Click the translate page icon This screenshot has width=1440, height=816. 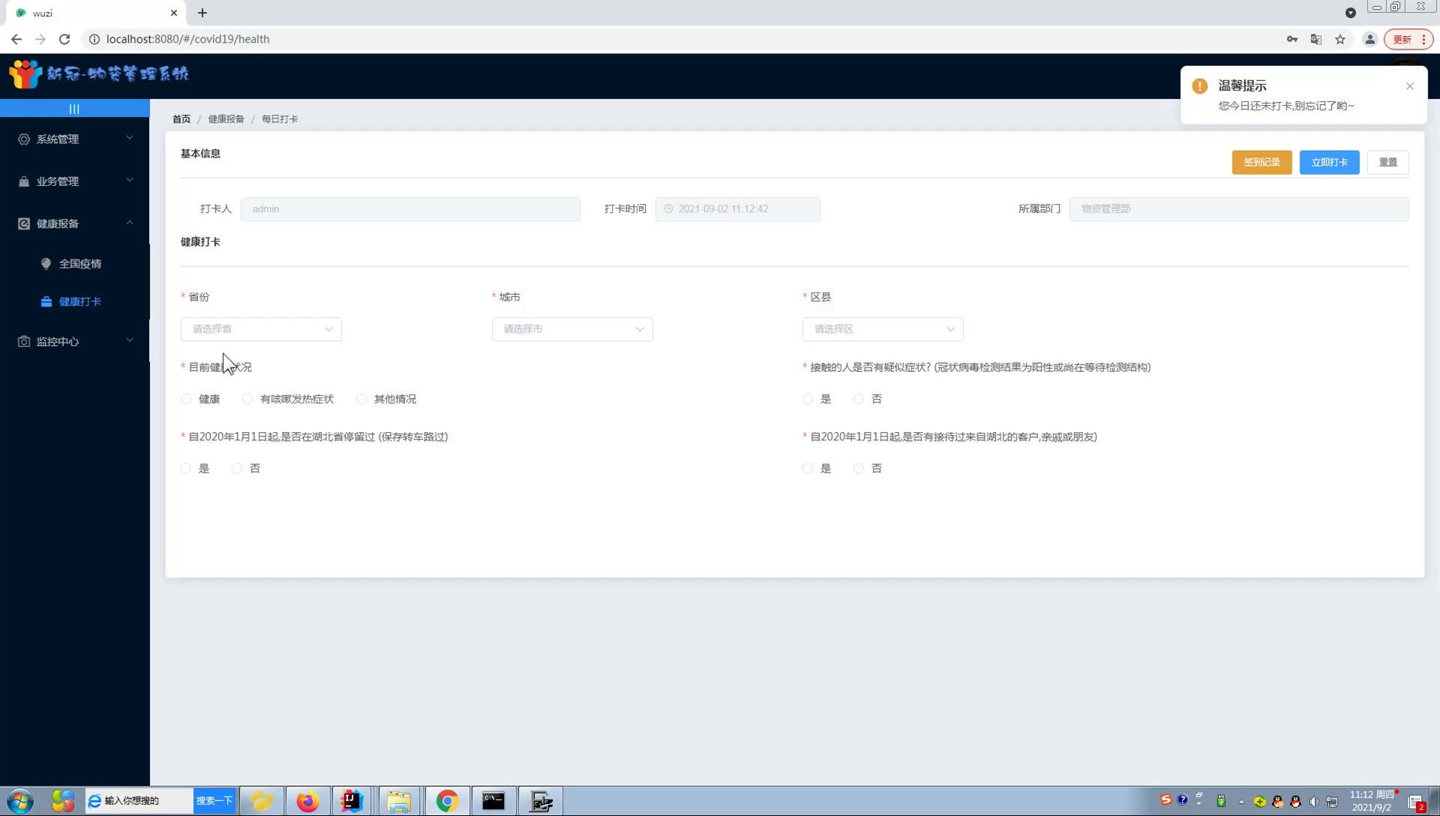point(1315,40)
